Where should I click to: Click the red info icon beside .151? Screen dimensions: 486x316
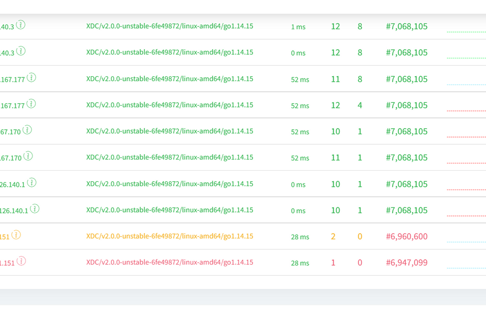coord(21,261)
